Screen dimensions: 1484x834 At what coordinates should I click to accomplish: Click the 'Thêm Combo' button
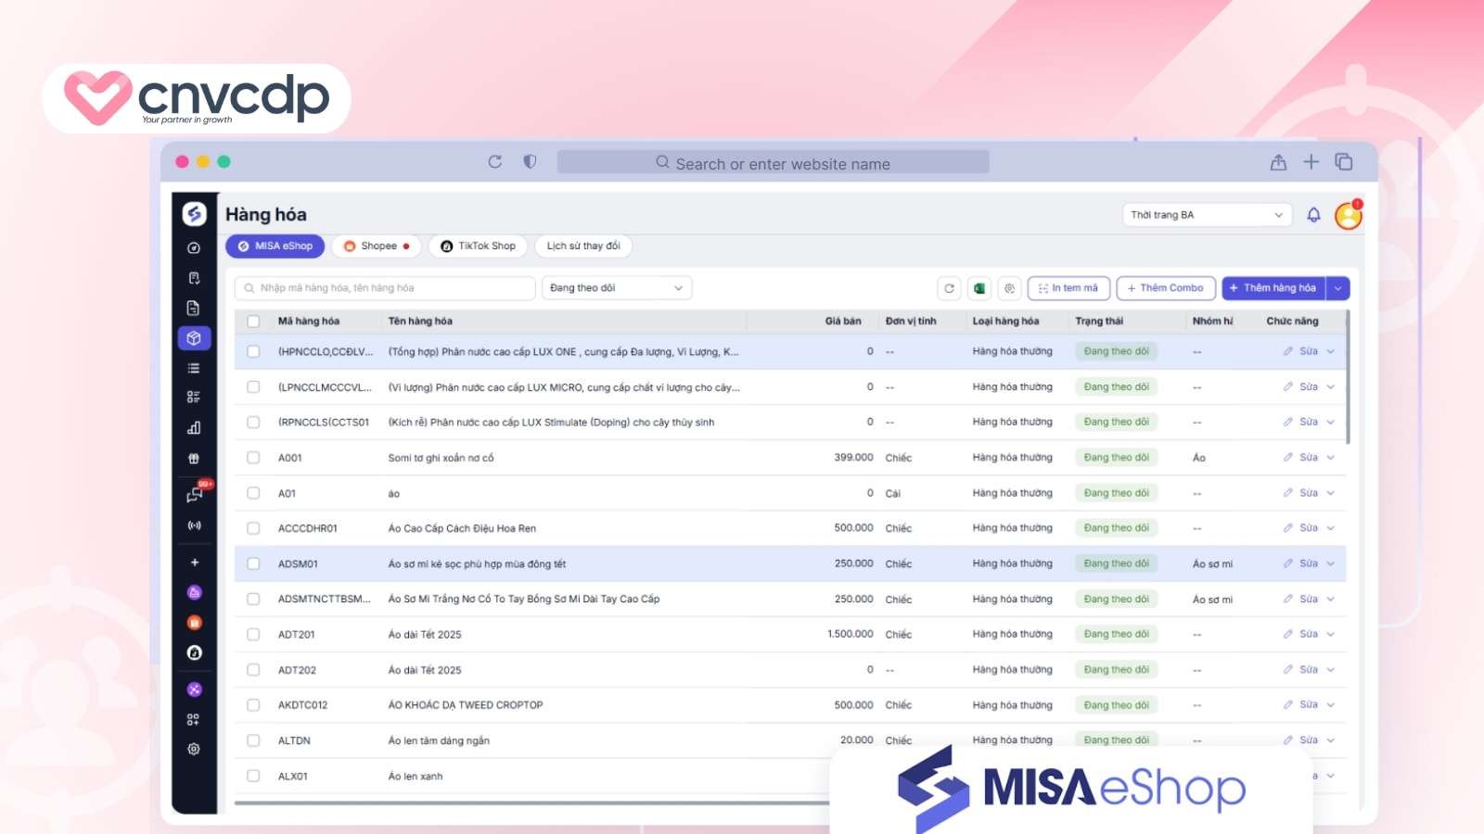tap(1165, 288)
